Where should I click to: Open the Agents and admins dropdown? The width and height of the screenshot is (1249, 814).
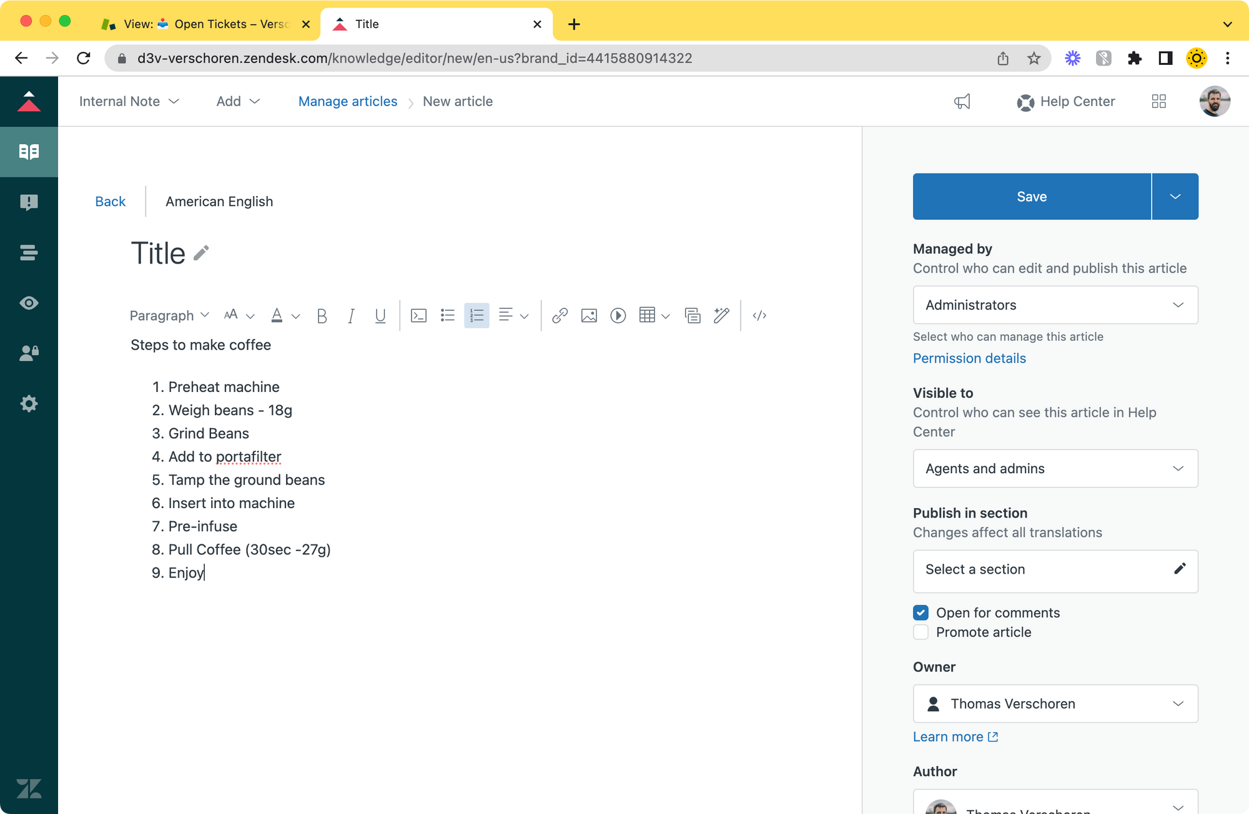[1055, 468]
